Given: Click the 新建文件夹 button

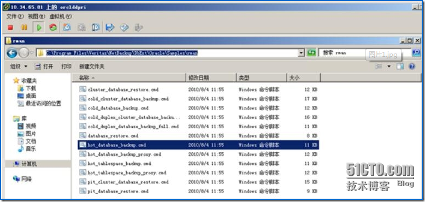Looking at the screenshot, I should coord(92,67).
